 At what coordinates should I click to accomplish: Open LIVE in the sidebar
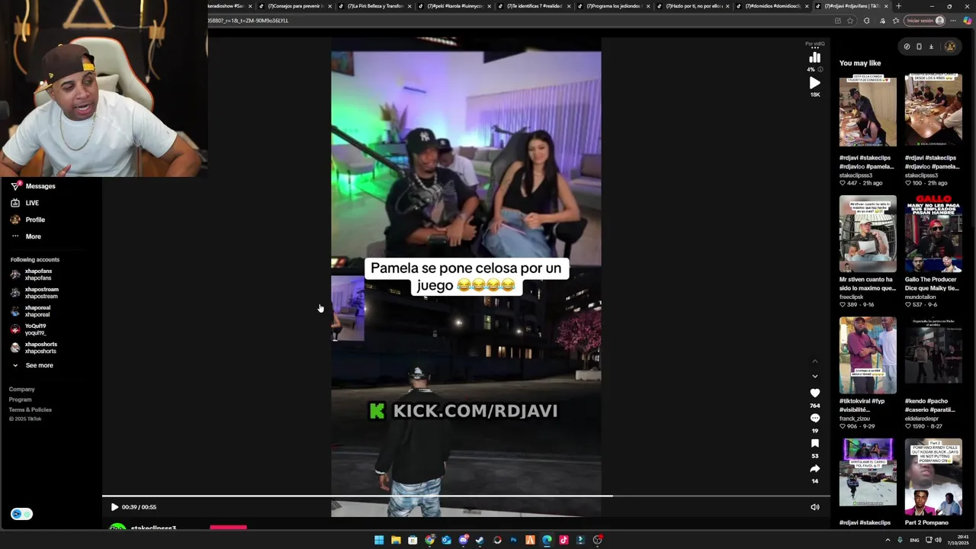pyautogui.click(x=25, y=203)
